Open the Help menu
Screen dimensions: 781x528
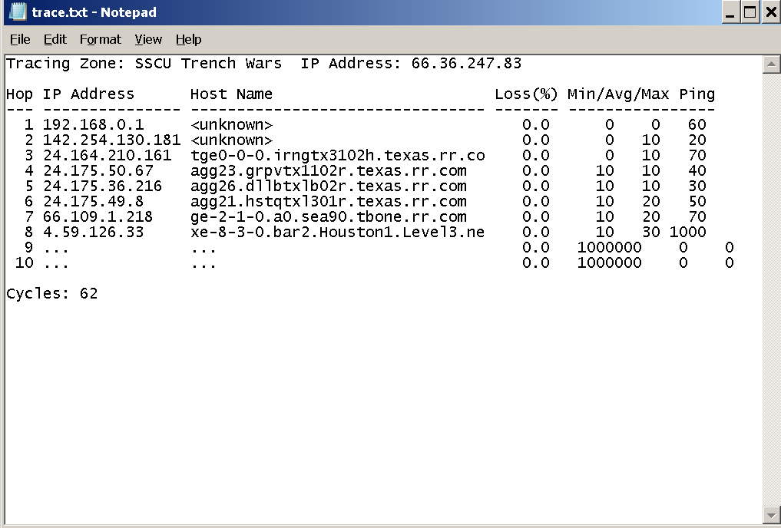pos(188,39)
